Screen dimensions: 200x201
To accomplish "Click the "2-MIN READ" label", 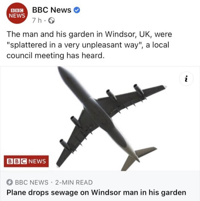I will point(74,182).
